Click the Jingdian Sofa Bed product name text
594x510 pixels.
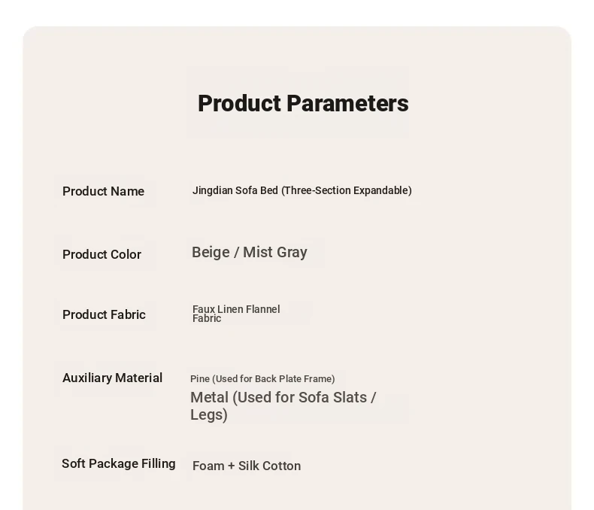tap(302, 190)
